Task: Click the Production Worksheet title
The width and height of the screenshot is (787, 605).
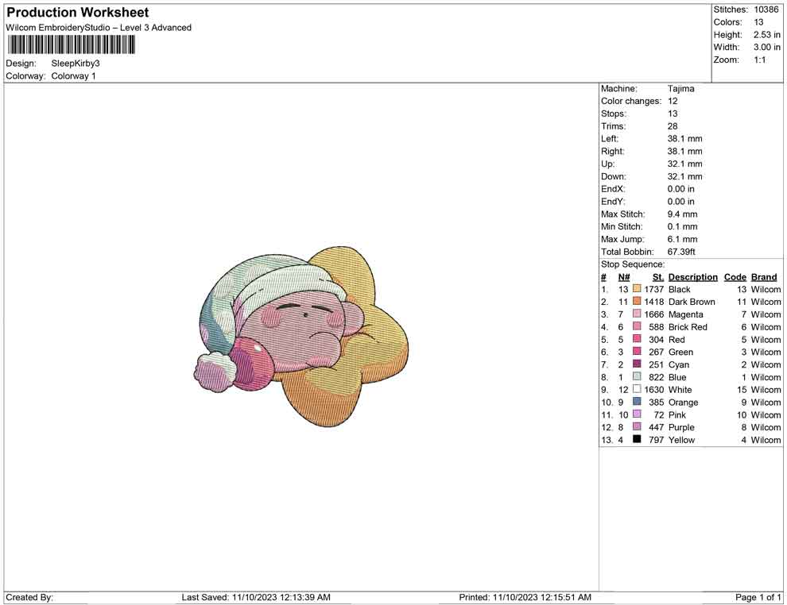Action: pos(78,13)
